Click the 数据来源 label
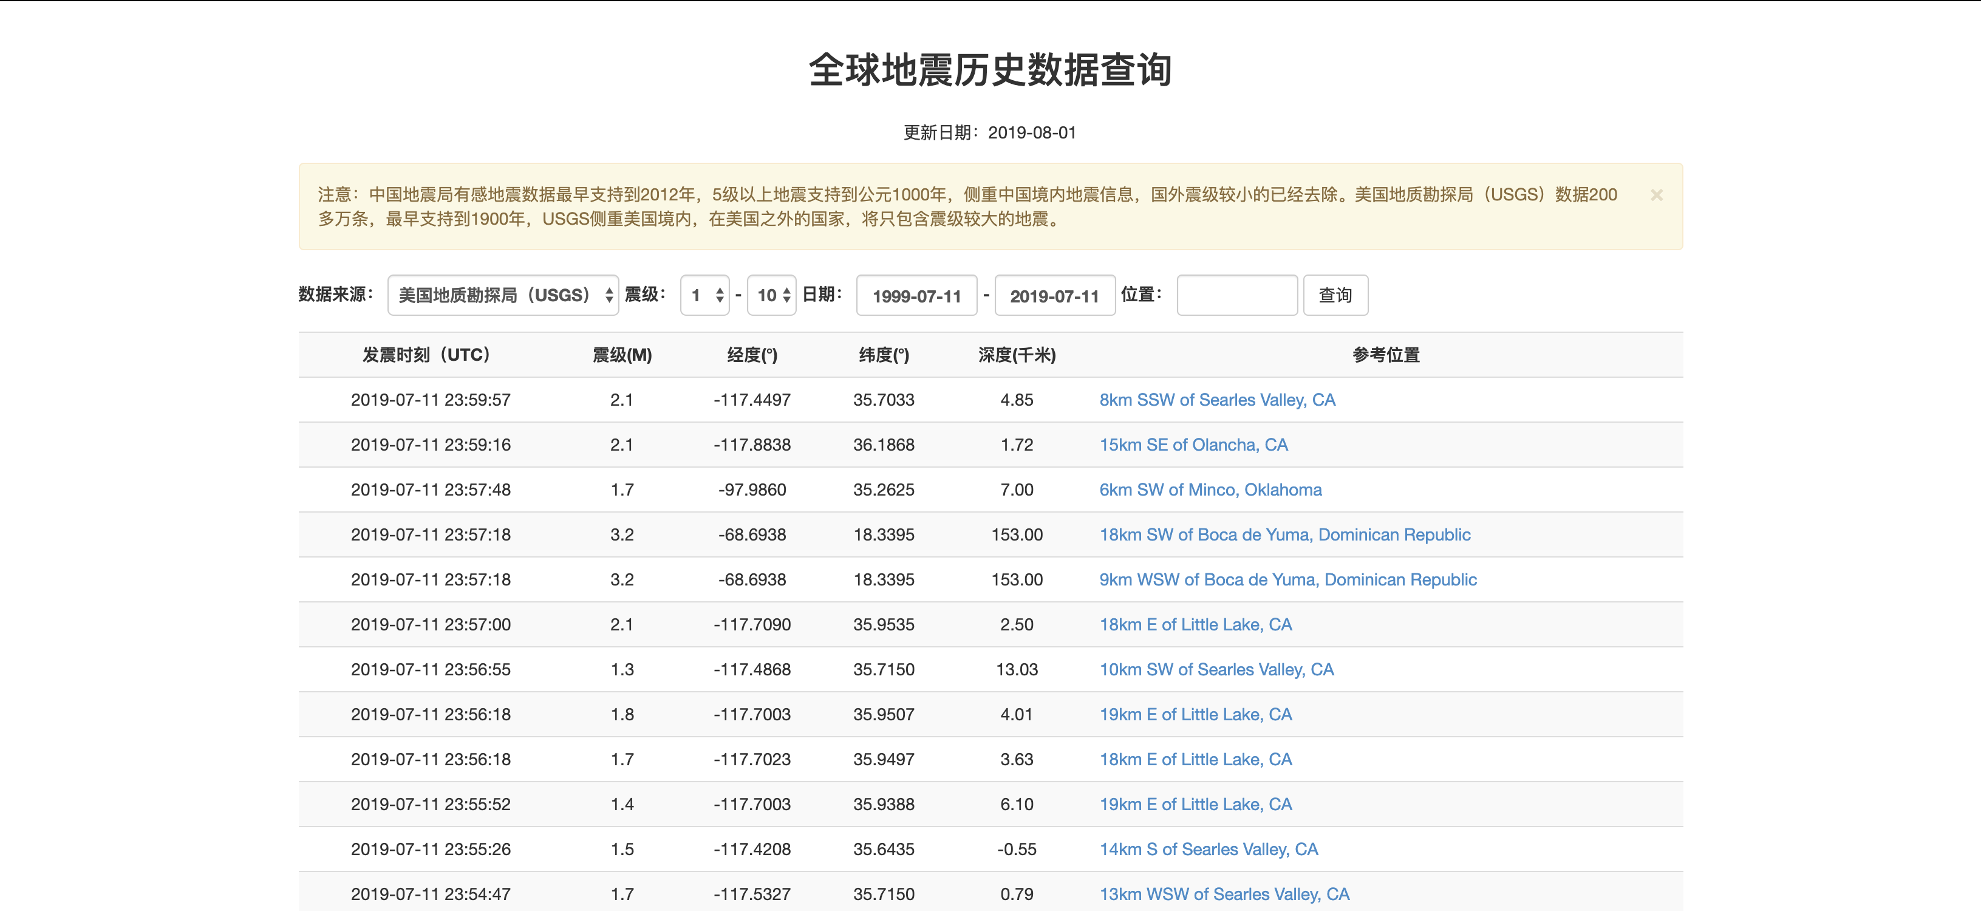This screenshot has width=1981, height=911. click(336, 295)
